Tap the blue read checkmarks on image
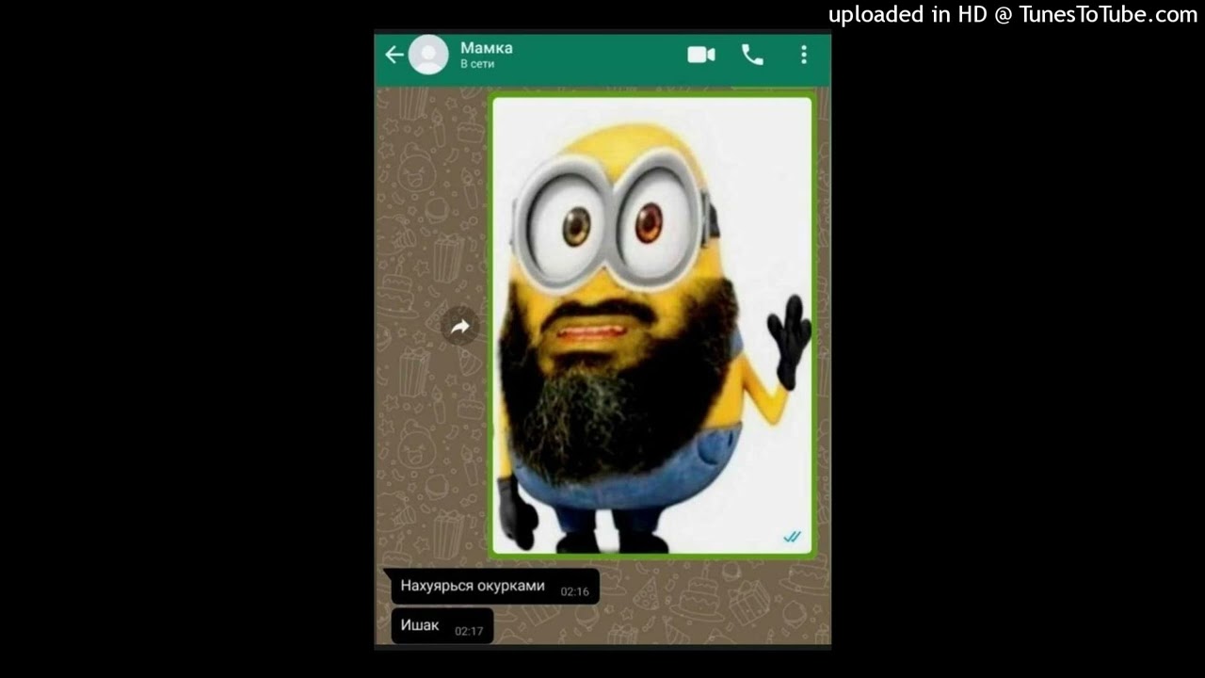The width and height of the screenshot is (1205, 678). [793, 537]
